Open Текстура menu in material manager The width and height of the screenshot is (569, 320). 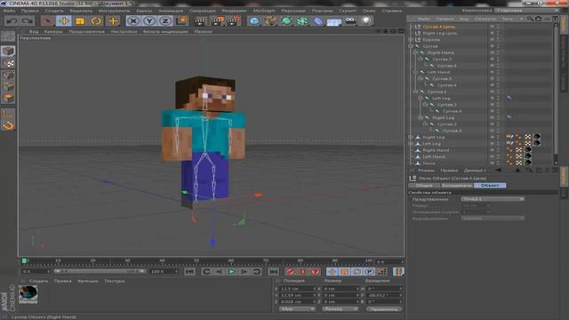[114, 281]
